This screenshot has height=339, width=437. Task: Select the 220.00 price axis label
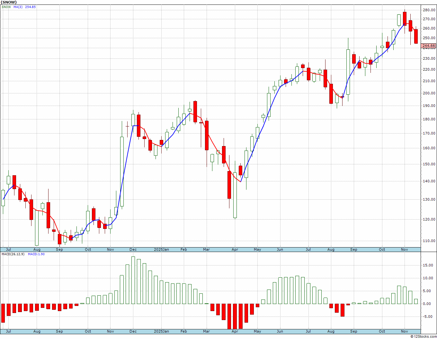point(429,69)
